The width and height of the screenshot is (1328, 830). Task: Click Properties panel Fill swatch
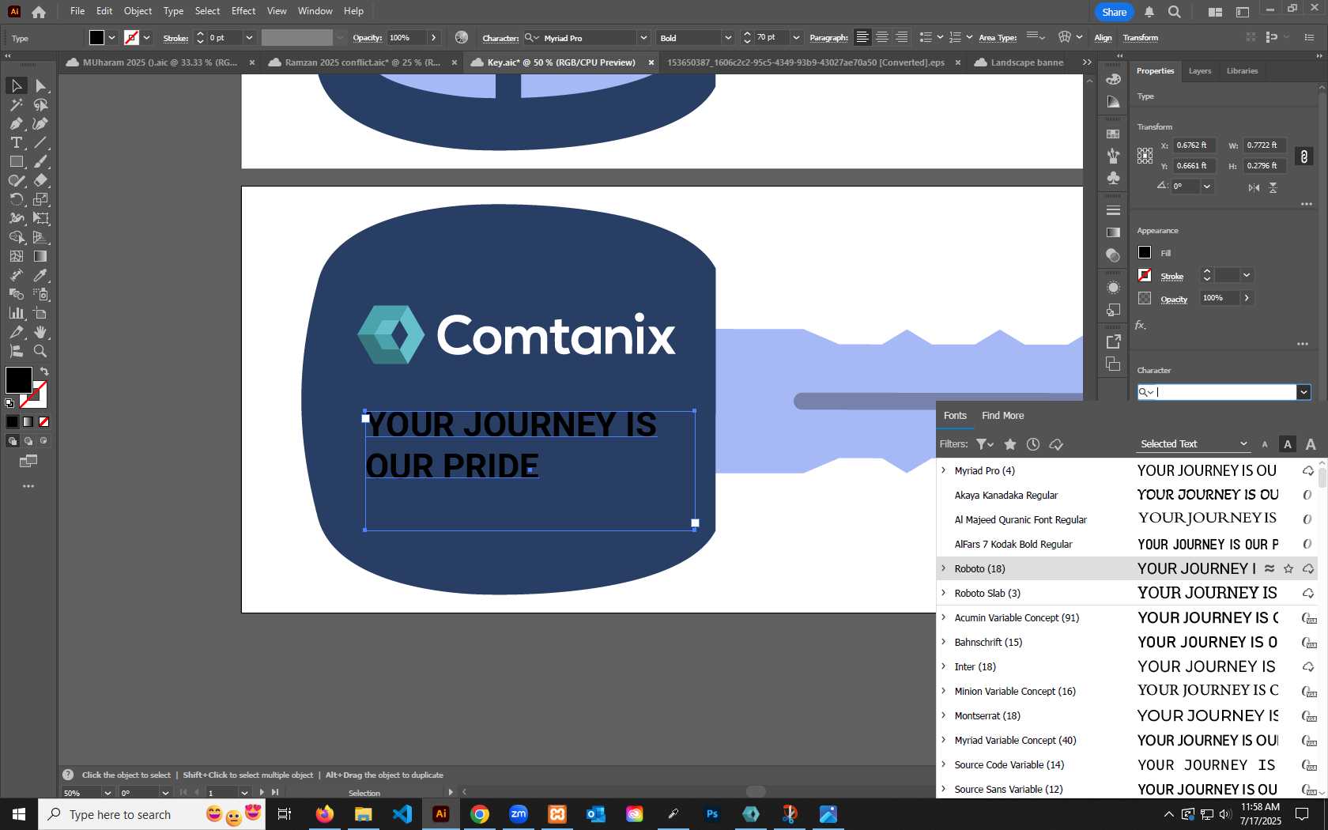1144,252
